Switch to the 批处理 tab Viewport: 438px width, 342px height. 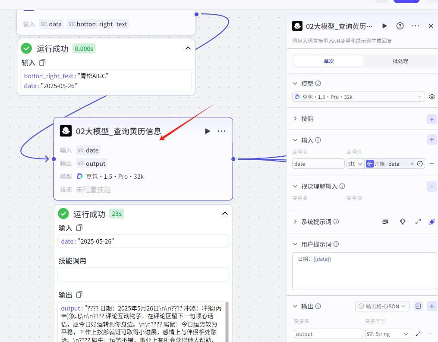click(400, 61)
